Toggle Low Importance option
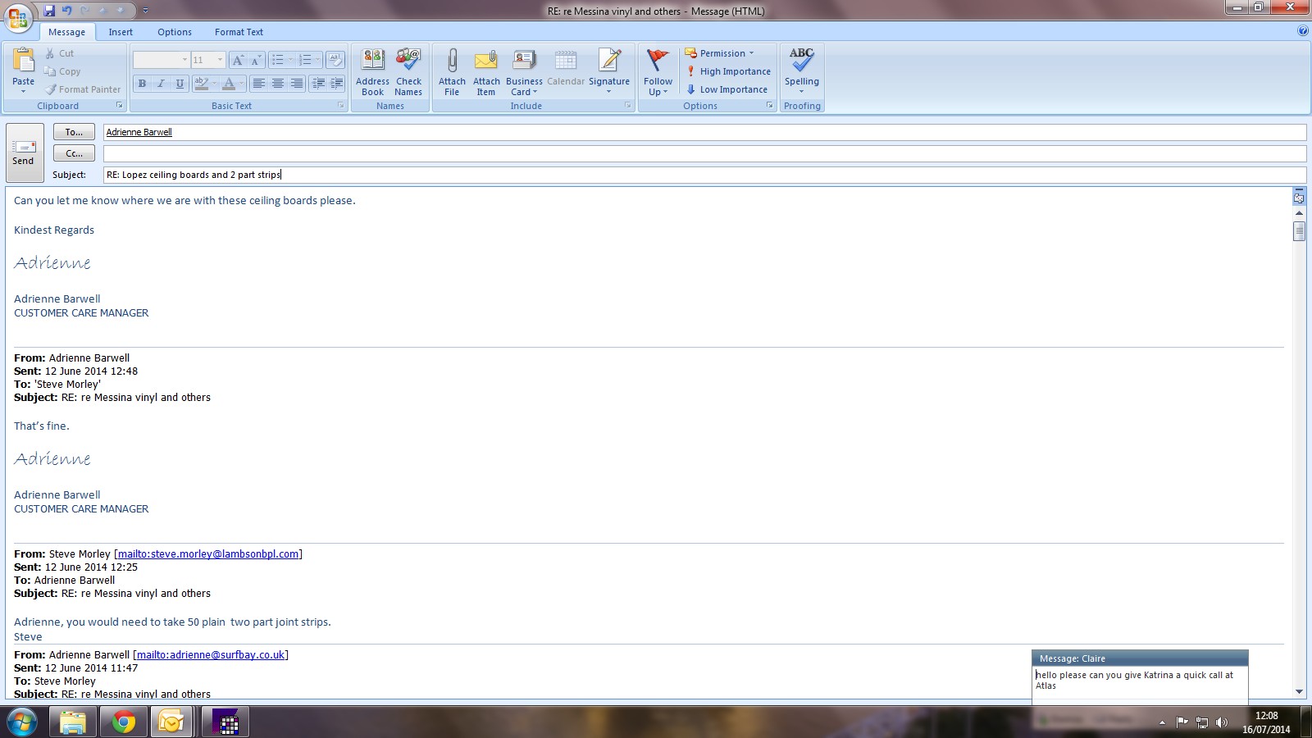The image size is (1312, 738). pos(726,89)
